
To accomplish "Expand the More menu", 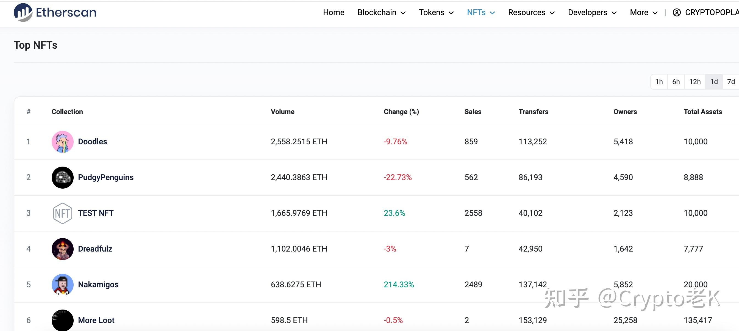I will click(643, 12).
